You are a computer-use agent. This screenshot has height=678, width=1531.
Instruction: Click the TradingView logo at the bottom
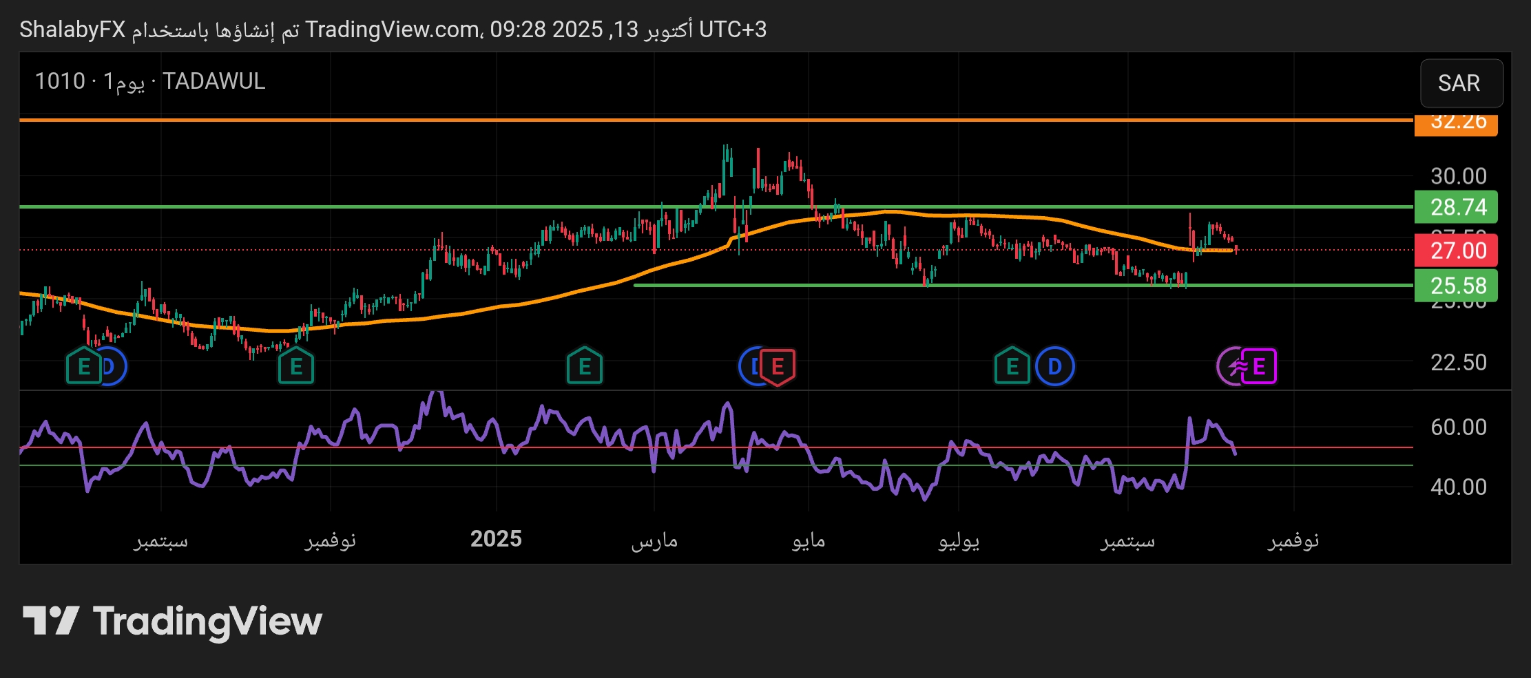pyautogui.click(x=172, y=622)
